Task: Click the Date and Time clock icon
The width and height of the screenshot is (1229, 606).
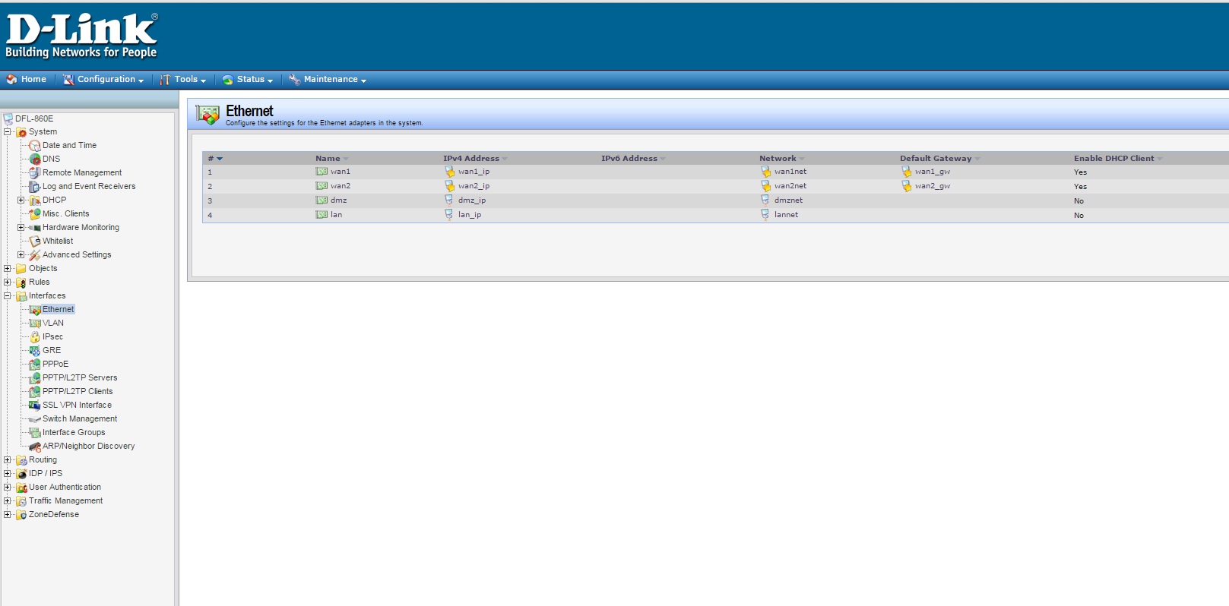Action: [x=35, y=145]
